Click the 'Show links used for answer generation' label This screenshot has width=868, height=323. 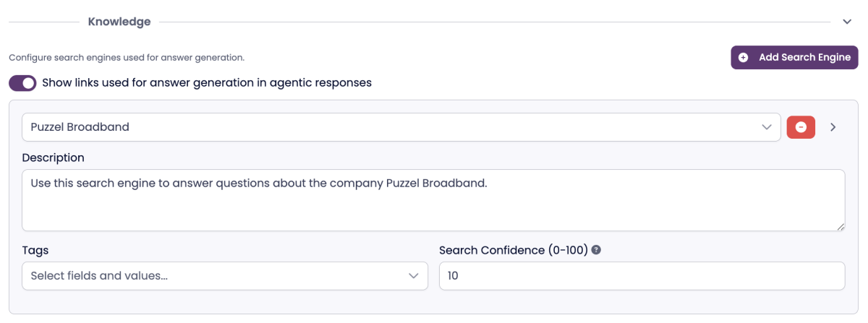[x=207, y=83]
